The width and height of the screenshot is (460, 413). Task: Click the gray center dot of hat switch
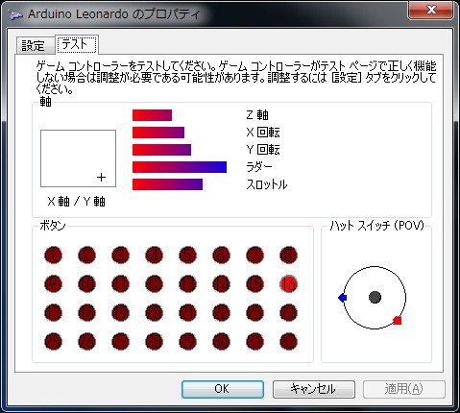pyautogui.click(x=375, y=297)
